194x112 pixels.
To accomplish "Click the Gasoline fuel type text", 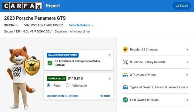I will pos(61,32).
